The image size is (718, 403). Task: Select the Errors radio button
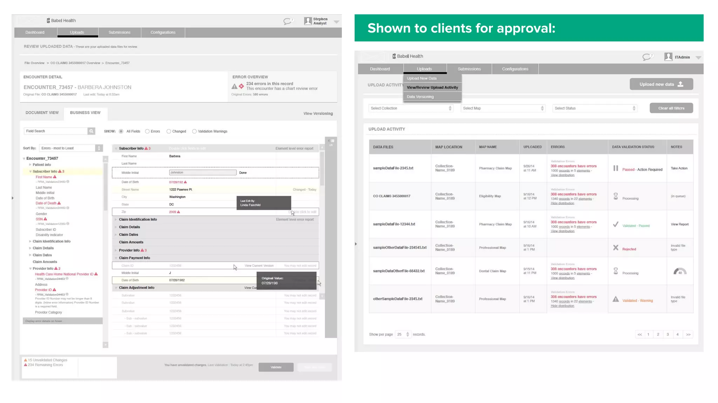click(147, 132)
